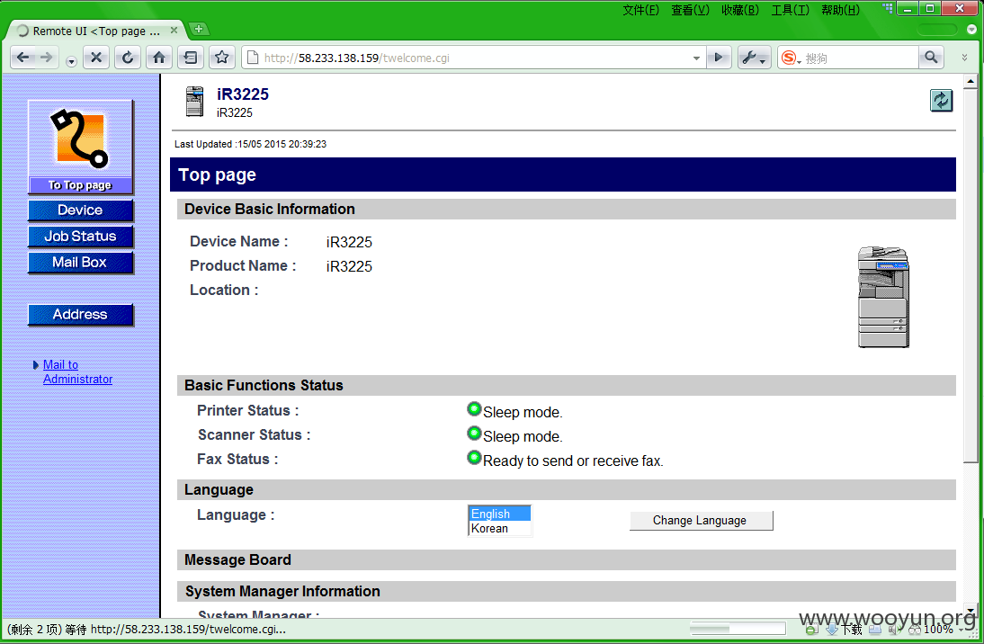Open the Job Status section
Image resolution: width=984 pixels, height=644 pixels.
[80, 237]
